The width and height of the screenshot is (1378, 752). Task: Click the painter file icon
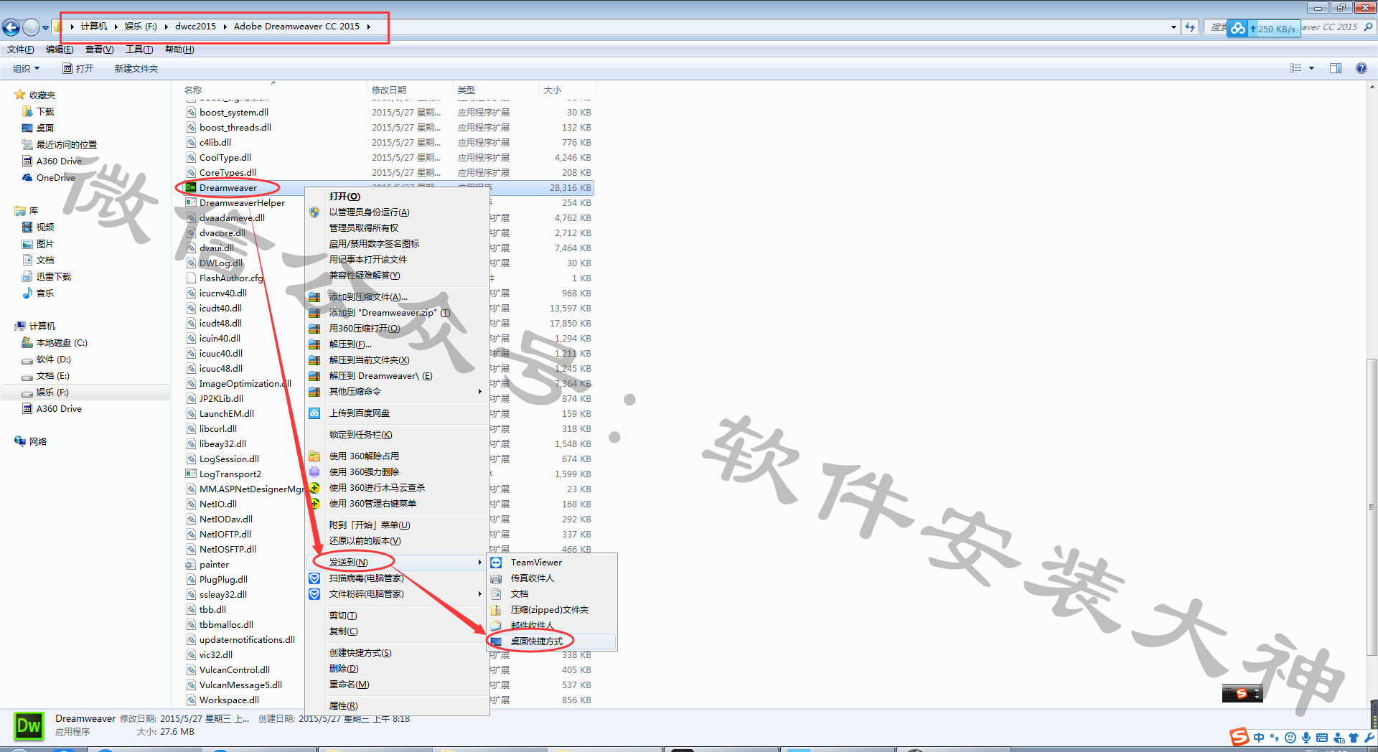[x=191, y=564]
